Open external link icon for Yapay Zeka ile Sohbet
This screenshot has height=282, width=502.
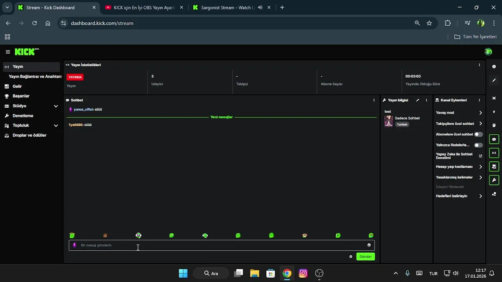[480, 156]
